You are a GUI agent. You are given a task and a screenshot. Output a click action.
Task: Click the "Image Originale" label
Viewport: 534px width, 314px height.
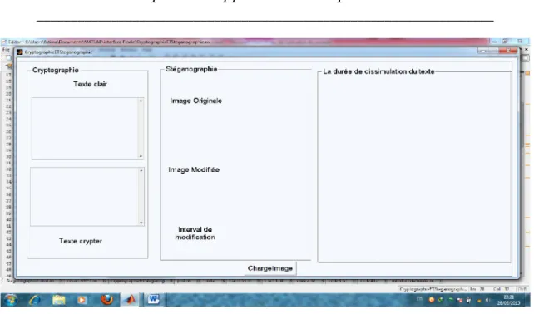pyautogui.click(x=196, y=101)
